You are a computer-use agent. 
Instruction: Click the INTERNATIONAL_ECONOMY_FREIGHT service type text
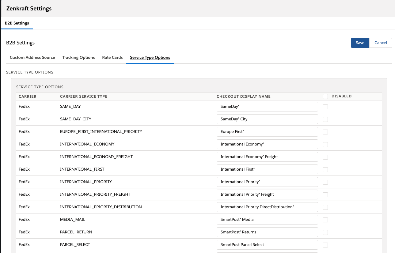[97, 157]
